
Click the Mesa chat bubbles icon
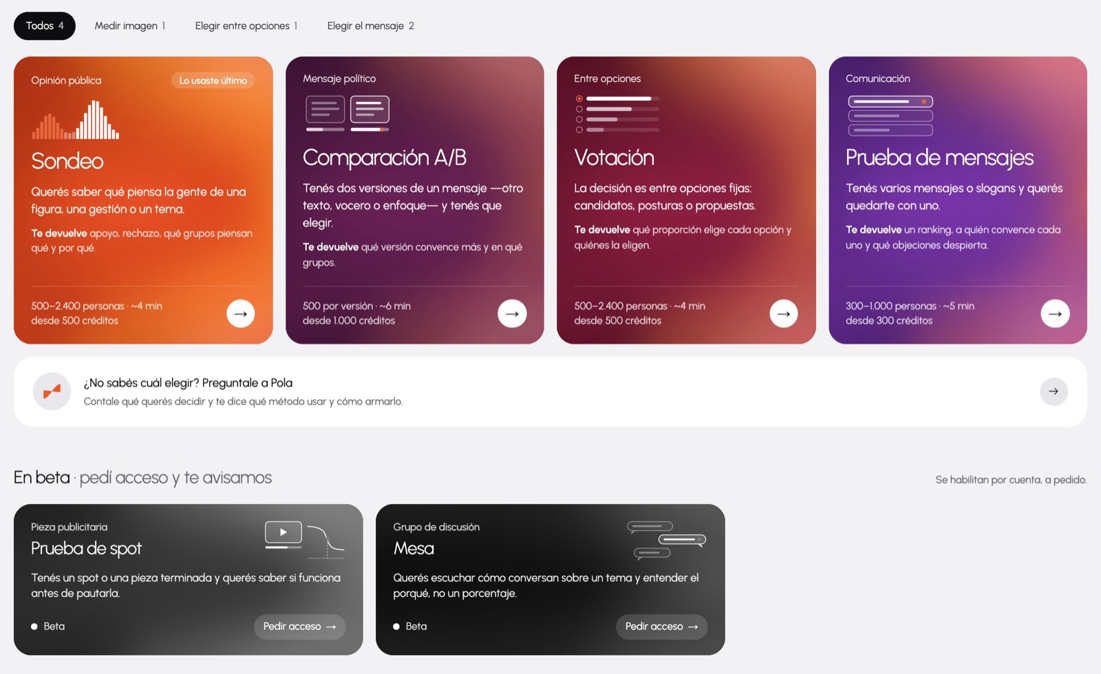(x=666, y=539)
